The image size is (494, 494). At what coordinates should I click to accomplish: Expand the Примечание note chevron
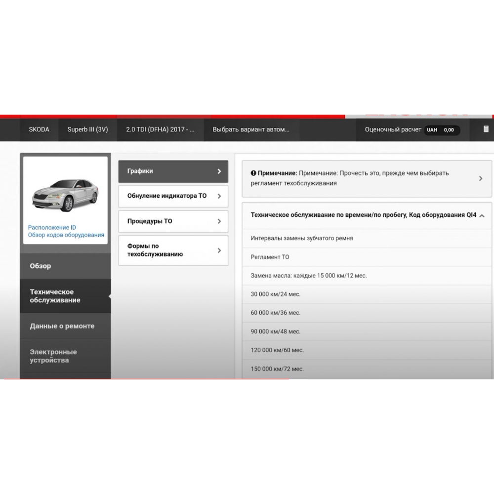pos(480,178)
